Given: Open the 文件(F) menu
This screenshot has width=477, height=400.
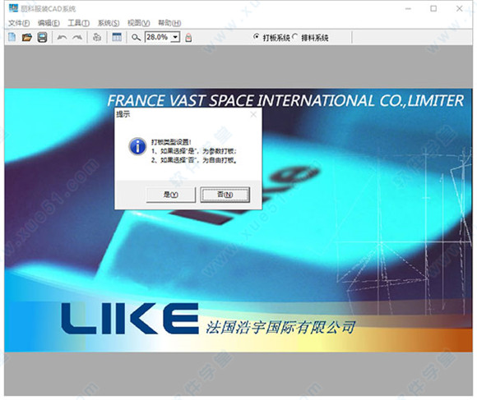Looking at the screenshot, I should pyautogui.click(x=19, y=23).
